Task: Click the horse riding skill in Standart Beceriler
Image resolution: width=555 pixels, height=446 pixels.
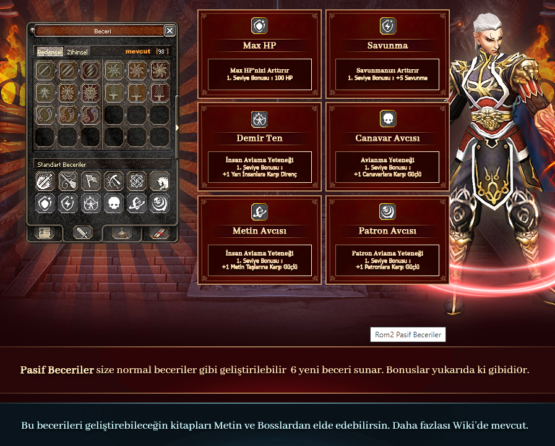Action: (159, 181)
